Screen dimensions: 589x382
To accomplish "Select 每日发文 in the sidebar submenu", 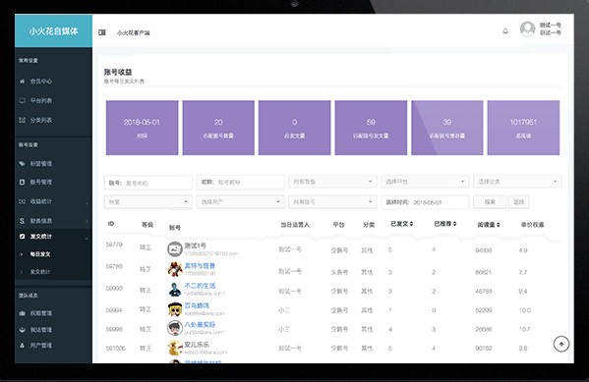I will pos(40,254).
